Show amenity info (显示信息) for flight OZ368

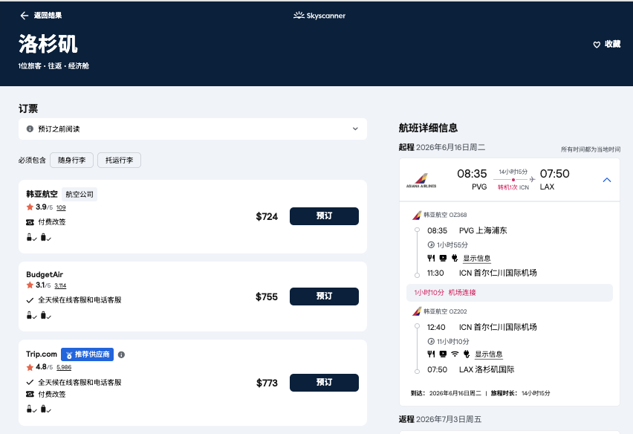[477, 259]
